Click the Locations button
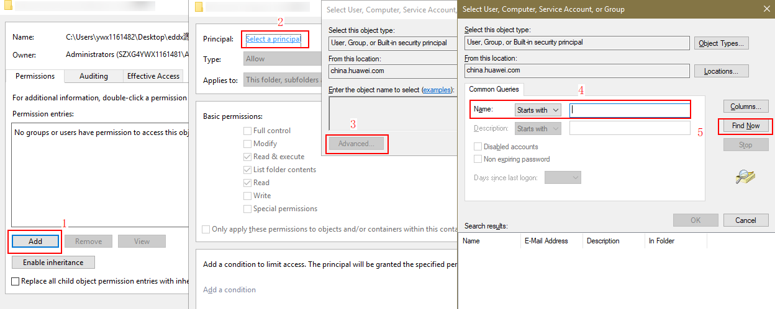The width and height of the screenshot is (775, 309). [x=721, y=71]
